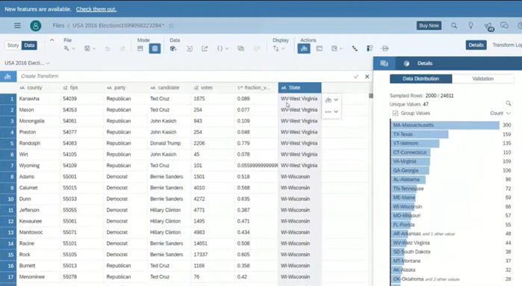Switch to card view mode icon
The image size is (522, 286).
[x=140, y=49]
